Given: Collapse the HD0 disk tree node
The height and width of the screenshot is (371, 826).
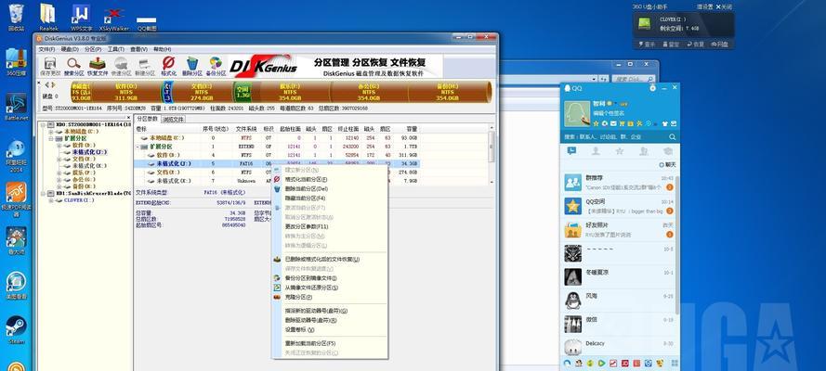Looking at the screenshot, I should [43, 124].
